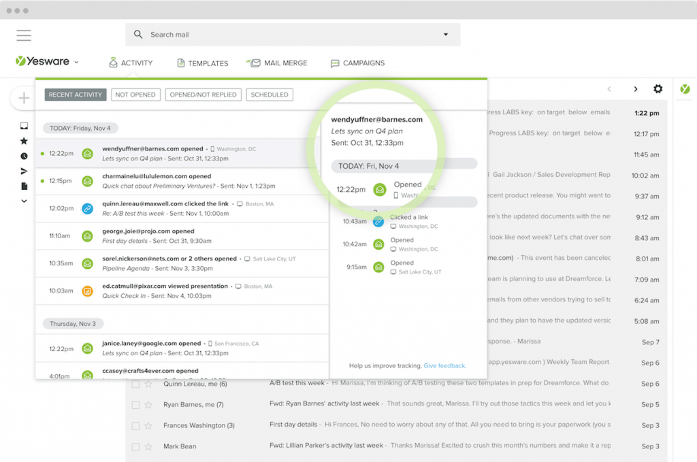697x462 pixels.
Task: Open drafts via document icon
Action: [x=24, y=186]
